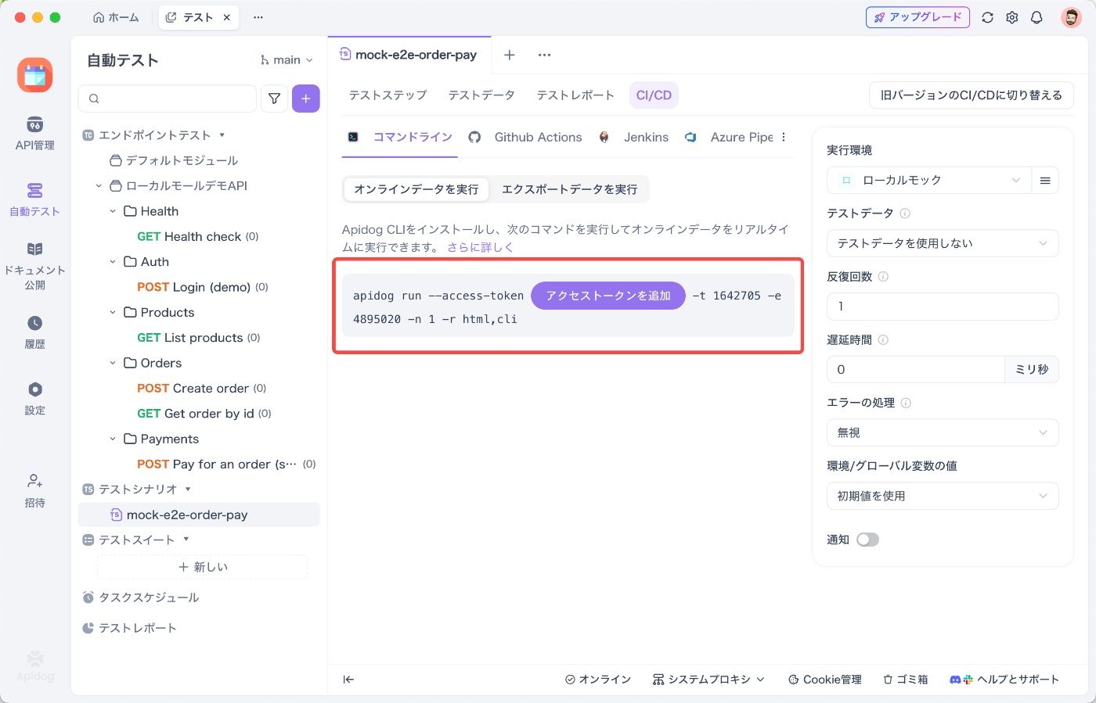The width and height of the screenshot is (1096, 703).
Task: Collapse the Payments folder
Action: tap(113, 439)
